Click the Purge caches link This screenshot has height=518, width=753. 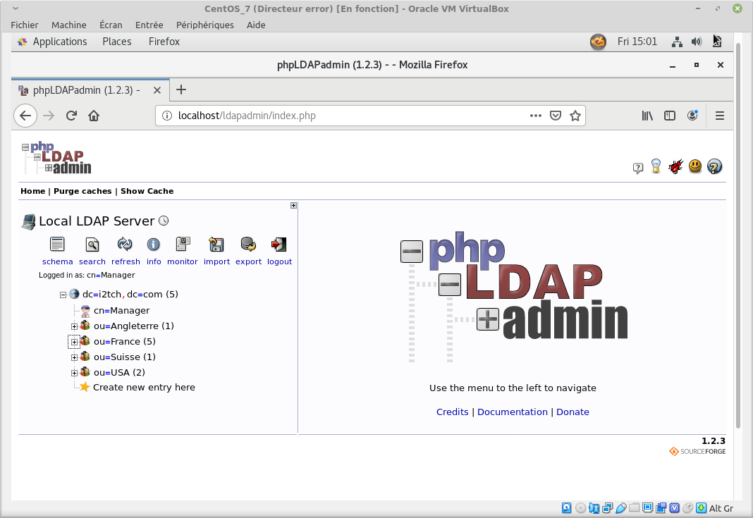(x=82, y=191)
